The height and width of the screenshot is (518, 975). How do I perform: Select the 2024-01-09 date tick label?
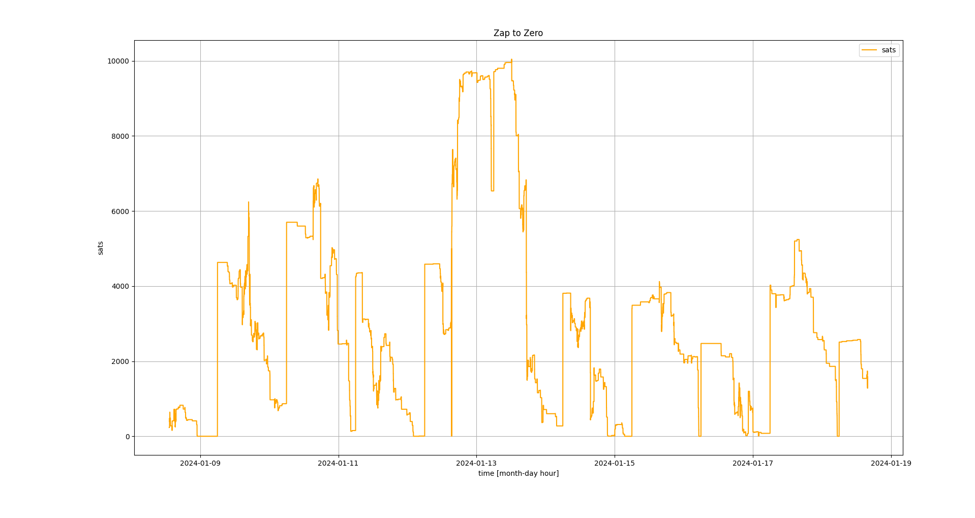(200, 463)
